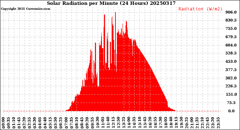The height and width of the screenshot is (130, 240).
Task: Click the 21:00 time label
Action: click(192, 123)
